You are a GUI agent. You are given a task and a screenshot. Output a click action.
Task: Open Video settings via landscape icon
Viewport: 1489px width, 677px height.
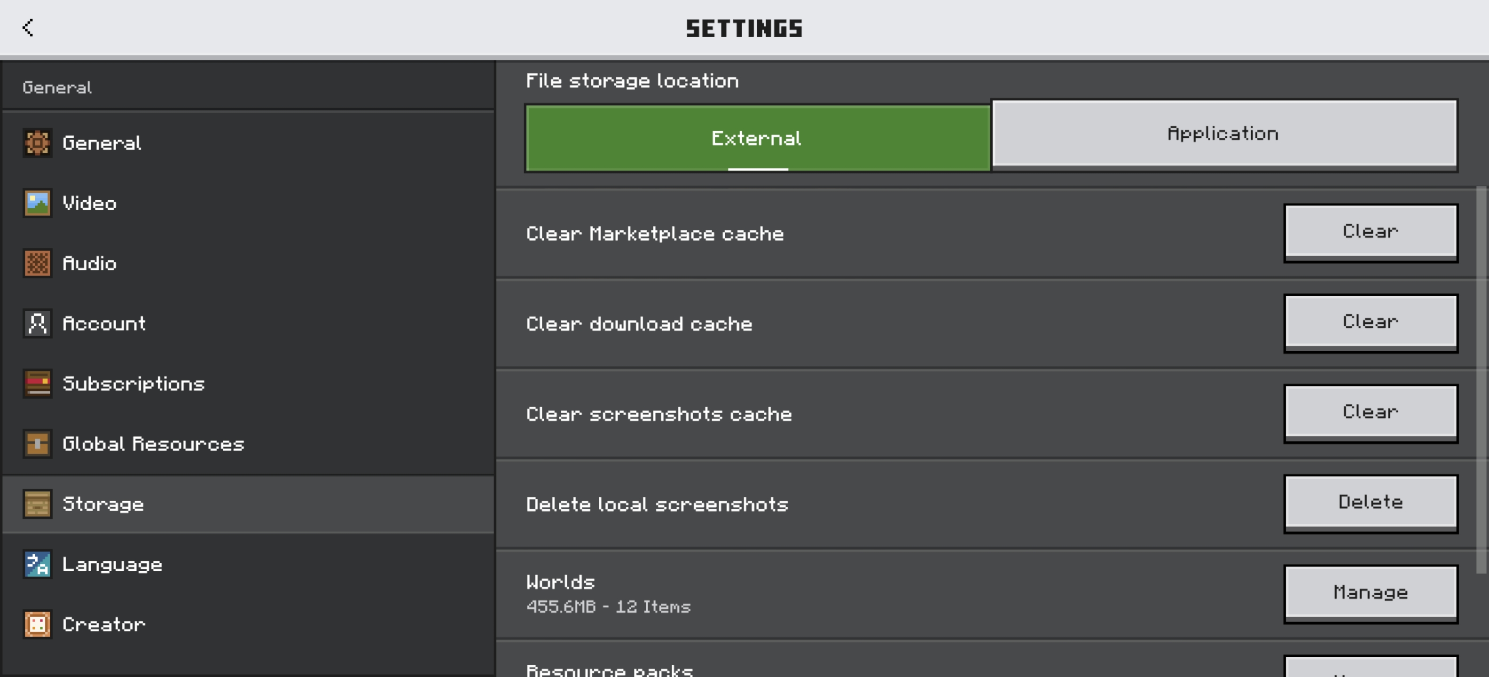pyautogui.click(x=38, y=203)
